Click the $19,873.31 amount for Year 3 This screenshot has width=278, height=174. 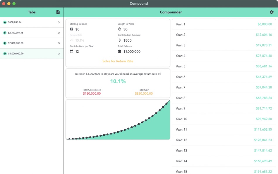(264, 45)
